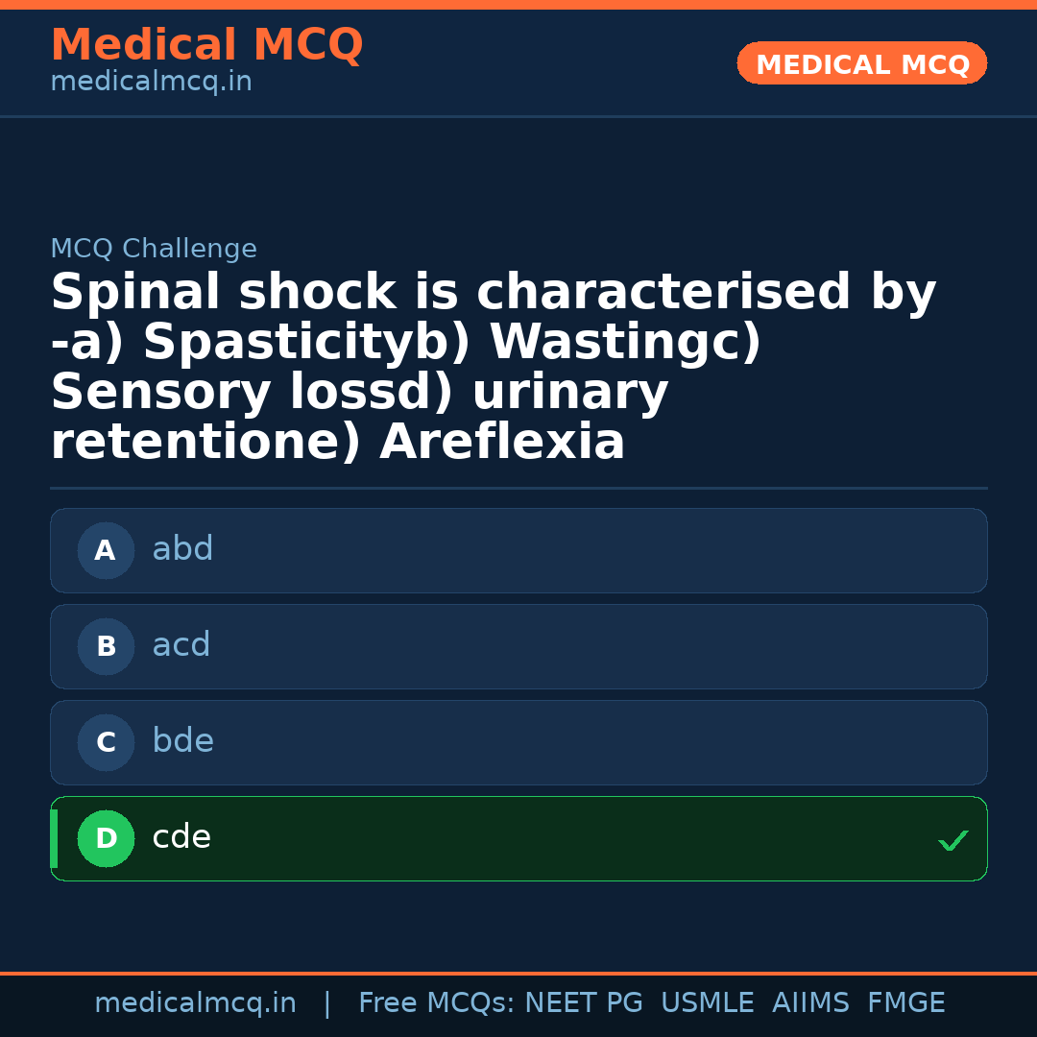Pick answer option text "bde"
The image size is (1037, 1037).
(182, 741)
